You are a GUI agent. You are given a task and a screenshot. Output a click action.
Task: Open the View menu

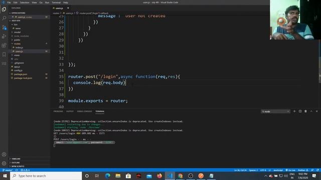[34, 2]
